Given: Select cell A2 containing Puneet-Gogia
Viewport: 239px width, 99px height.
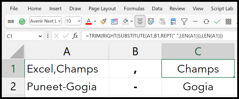Looking at the screenshot, I should click(x=67, y=86).
